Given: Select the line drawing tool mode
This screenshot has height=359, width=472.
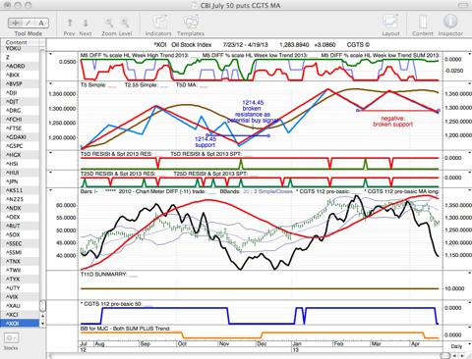Looking at the screenshot, I should tap(29, 23).
